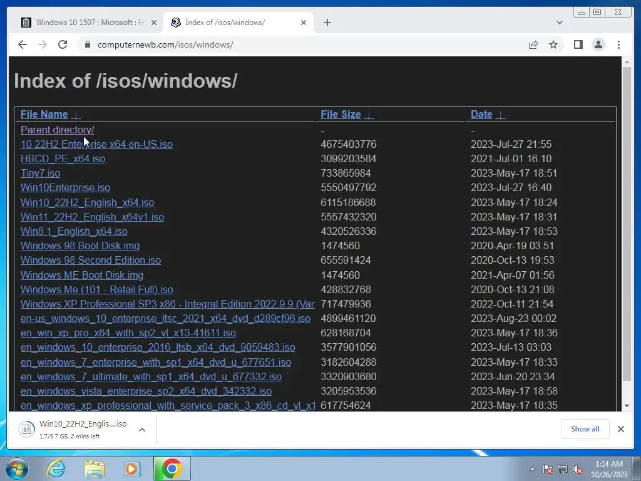
Task: Open the Parent directory/ link
Action: [57, 130]
